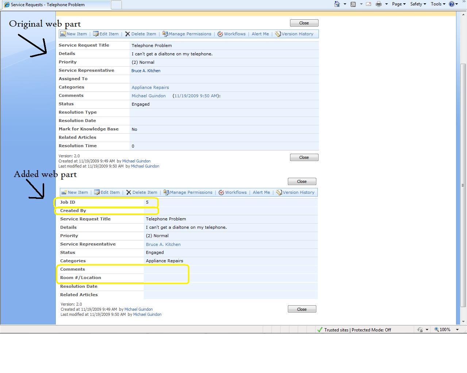Open the empty new tab button
The height and width of the screenshot is (373, 467).
116,5
